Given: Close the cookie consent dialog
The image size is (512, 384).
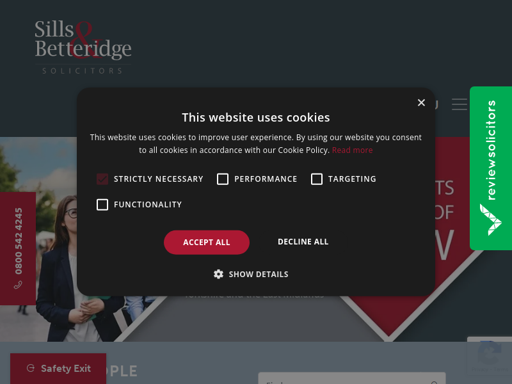Looking at the screenshot, I should click(x=421, y=102).
